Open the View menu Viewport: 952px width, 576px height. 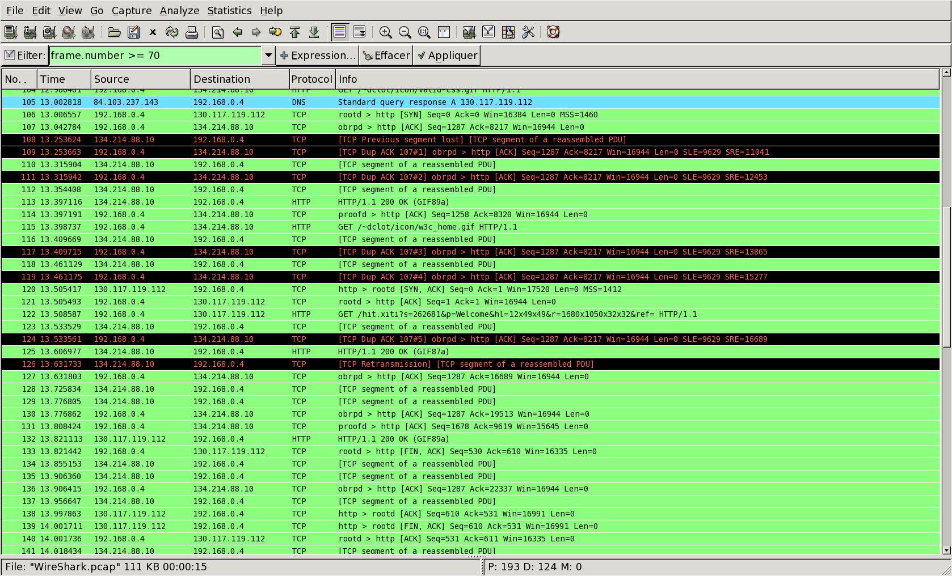tap(70, 11)
